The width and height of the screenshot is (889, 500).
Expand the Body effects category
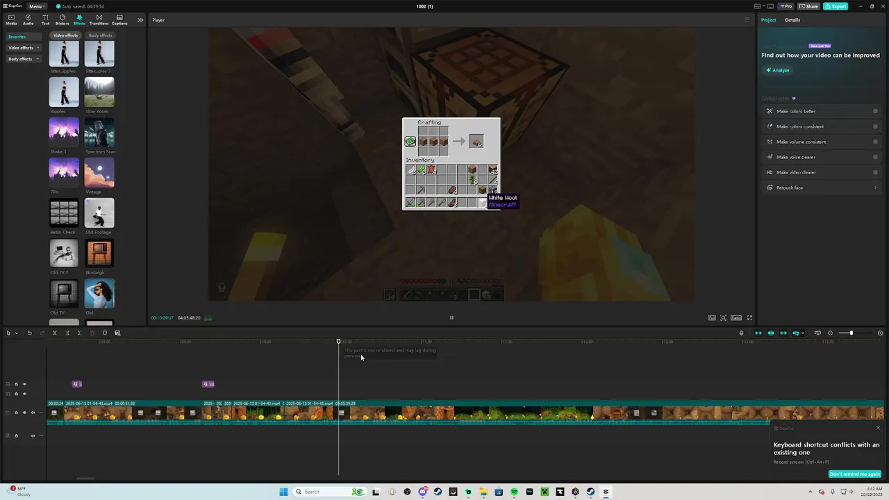coord(23,59)
